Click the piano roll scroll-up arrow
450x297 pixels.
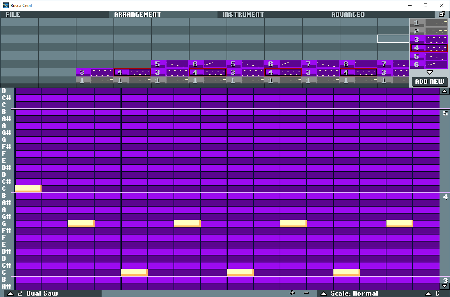click(444, 91)
